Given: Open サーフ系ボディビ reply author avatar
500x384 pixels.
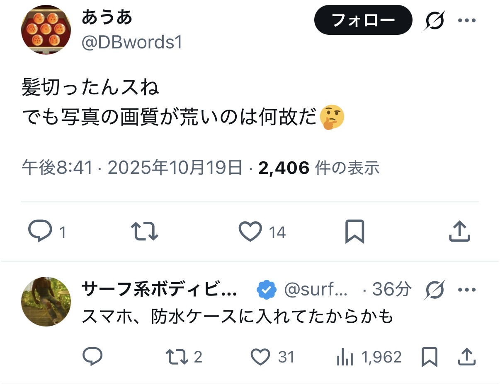Looking at the screenshot, I should 46,302.
